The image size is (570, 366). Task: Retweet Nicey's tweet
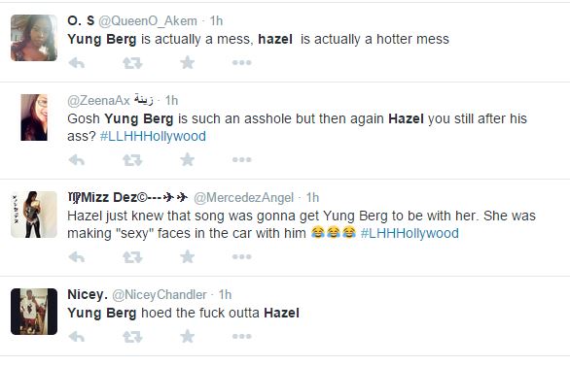(x=132, y=337)
